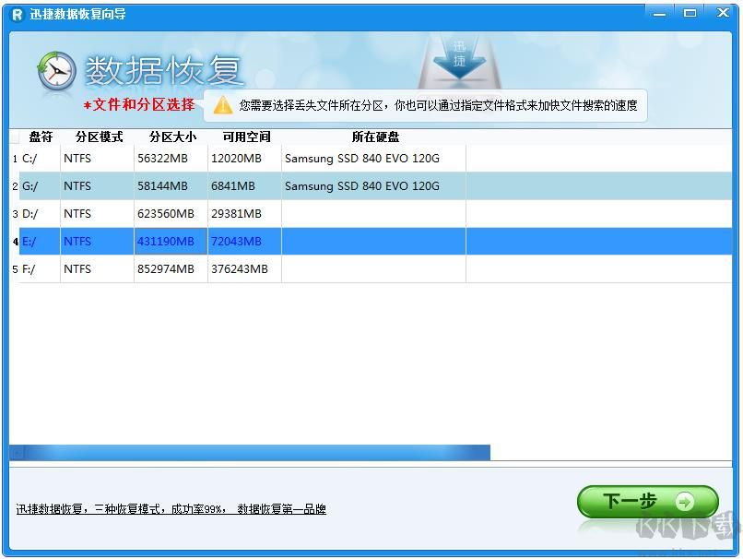Click the 6841MB free space cell
743x559 pixels.
coord(244,185)
